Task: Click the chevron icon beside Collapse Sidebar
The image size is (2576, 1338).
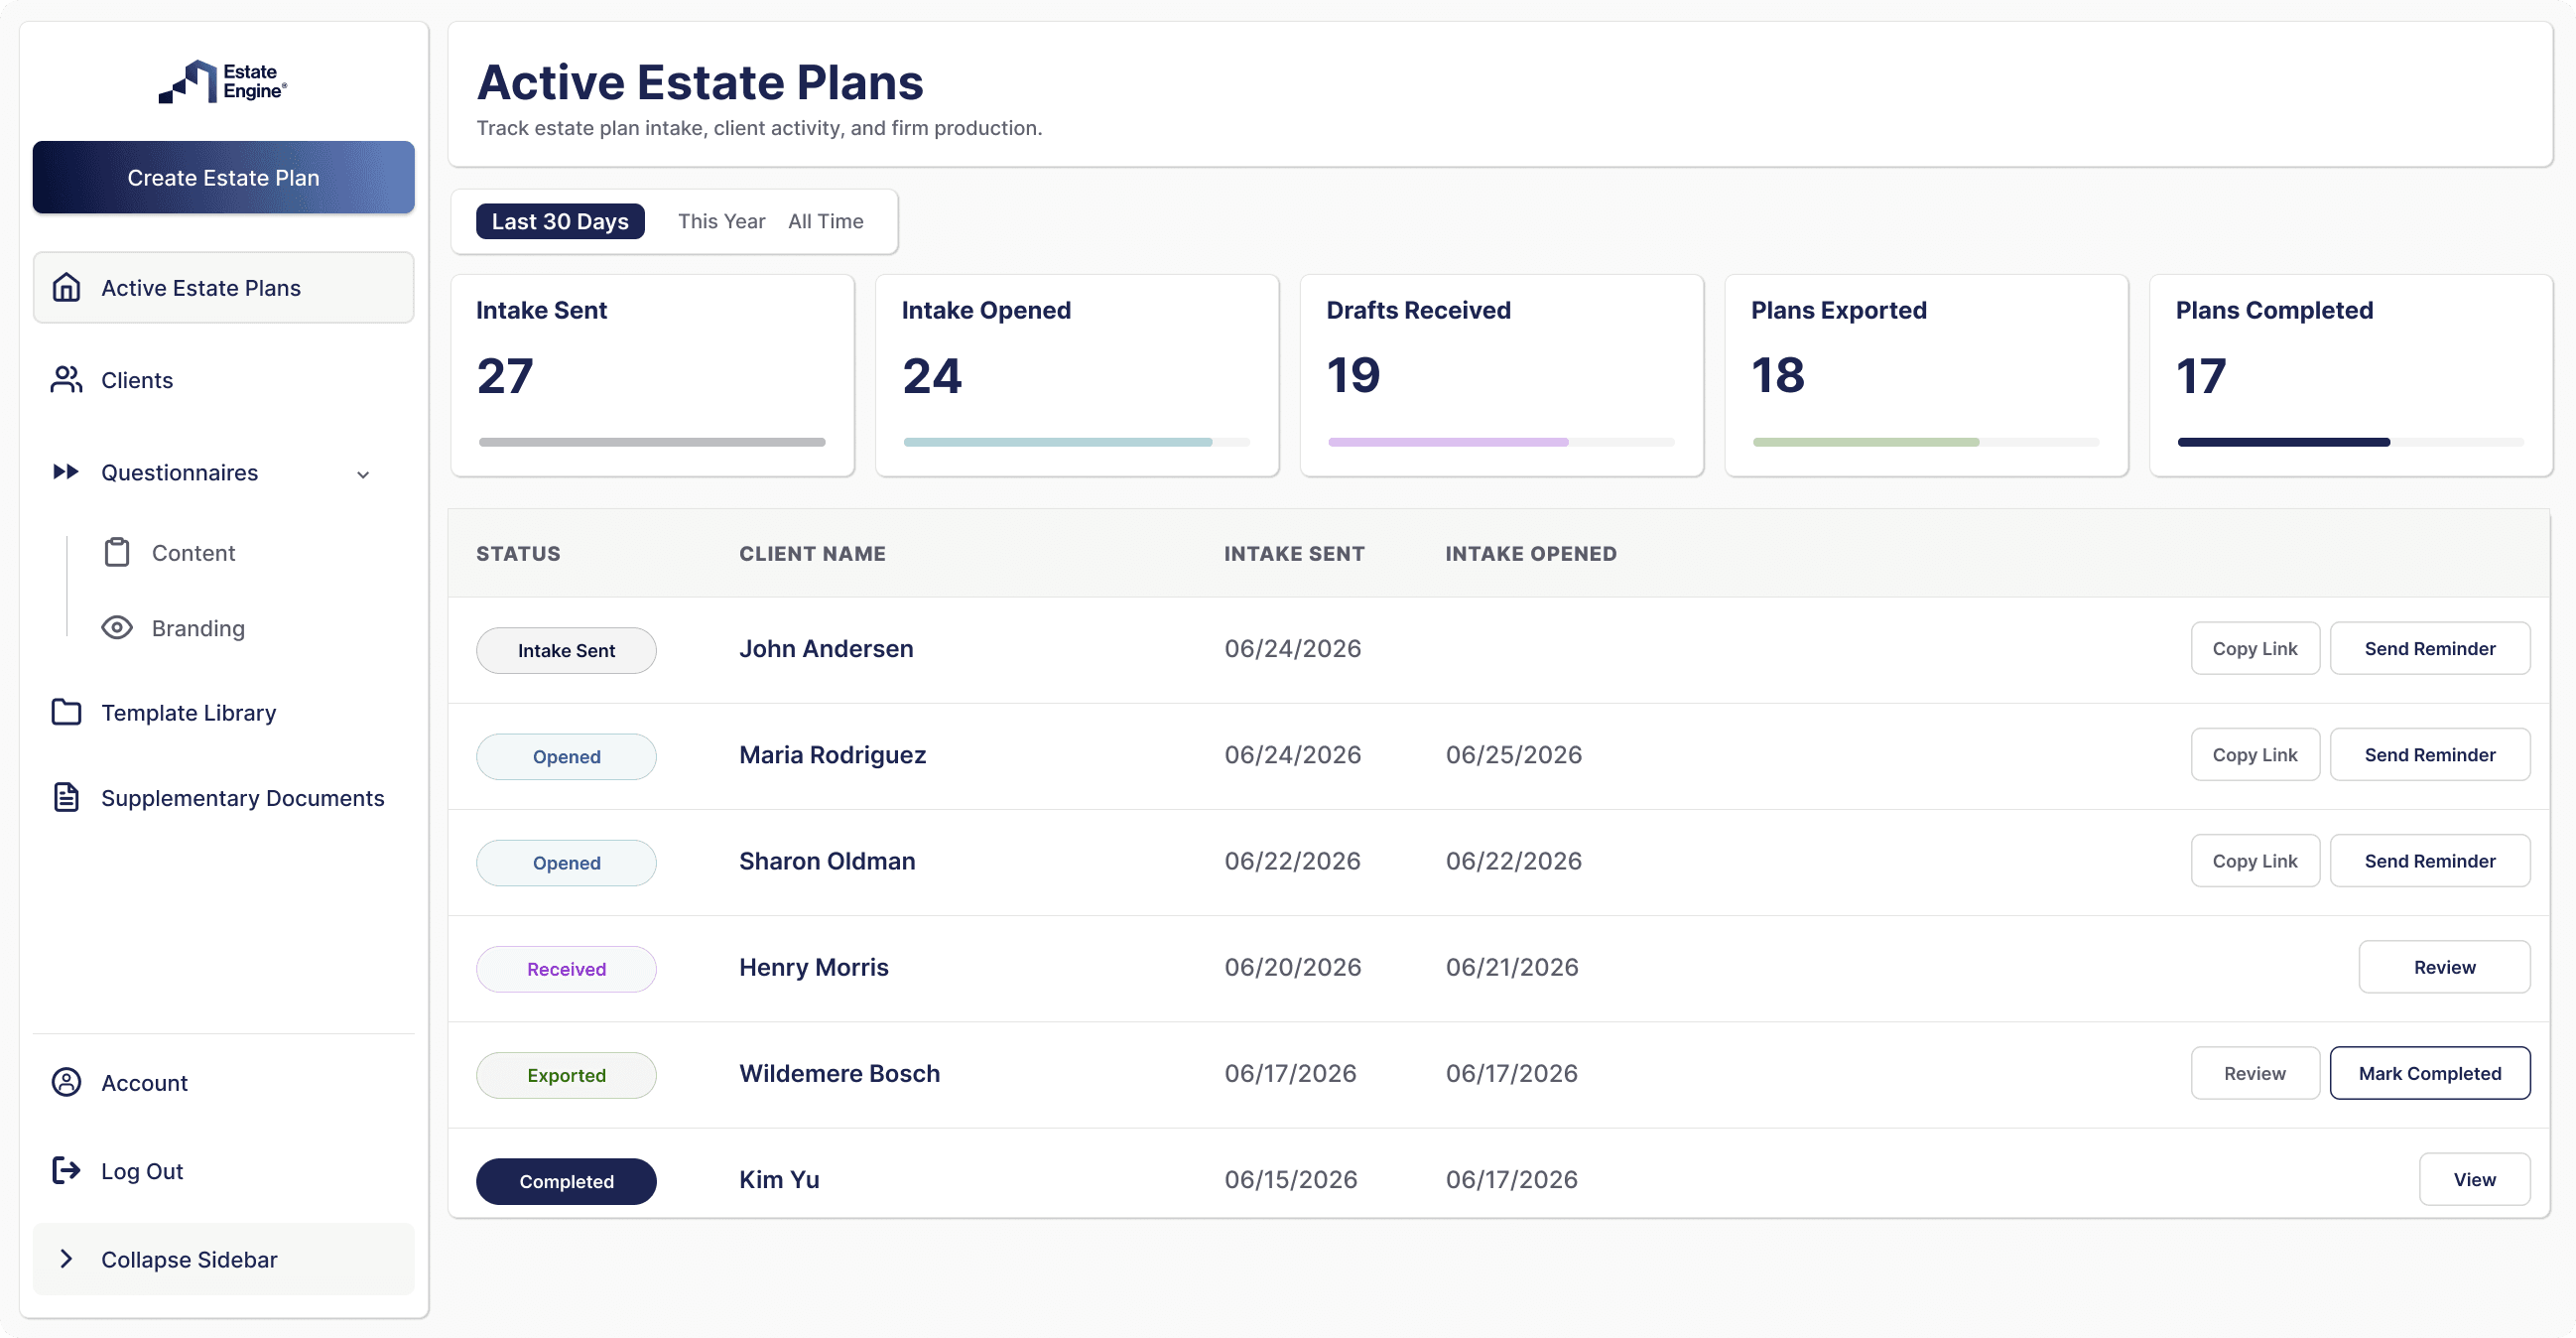Action: coord(66,1259)
